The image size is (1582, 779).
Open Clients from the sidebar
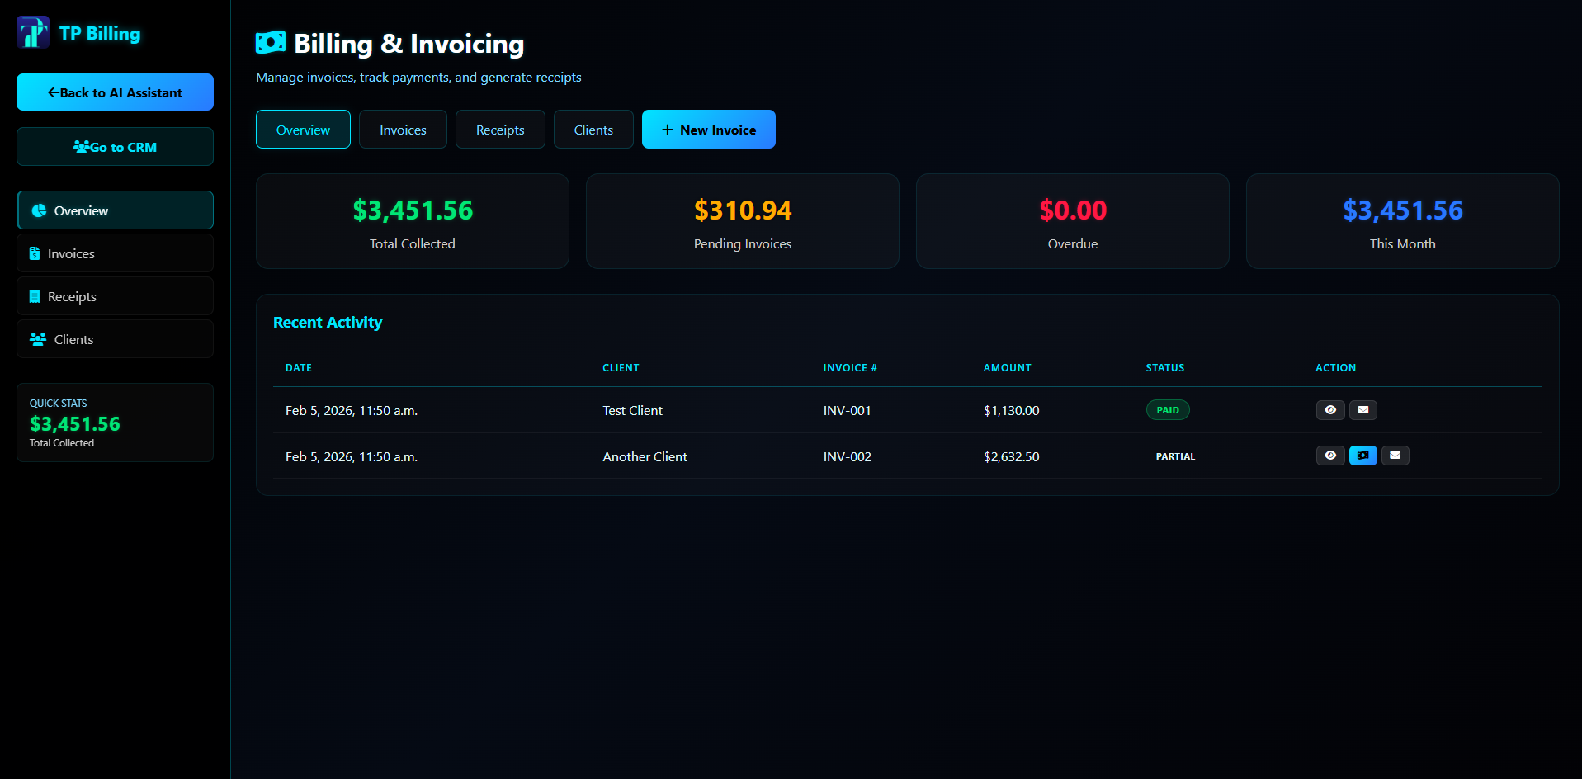[x=115, y=339]
